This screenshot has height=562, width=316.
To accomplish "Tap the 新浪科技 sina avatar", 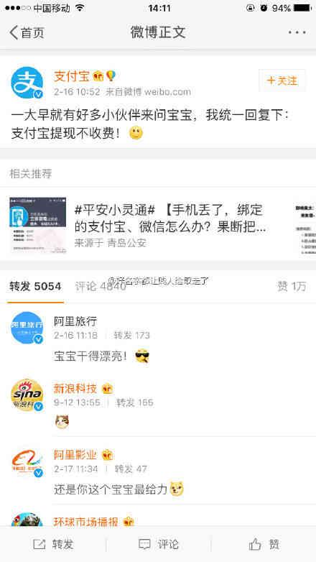I will tap(27, 395).
